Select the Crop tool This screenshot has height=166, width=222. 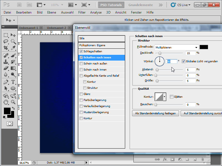coord(6,48)
